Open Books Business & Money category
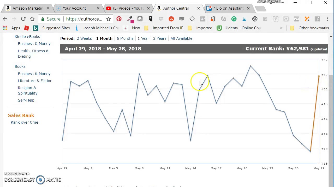Image resolution: width=334 pixels, height=187 pixels. coord(34,74)
